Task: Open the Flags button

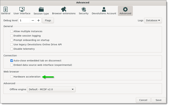Action: pos(48,20)
